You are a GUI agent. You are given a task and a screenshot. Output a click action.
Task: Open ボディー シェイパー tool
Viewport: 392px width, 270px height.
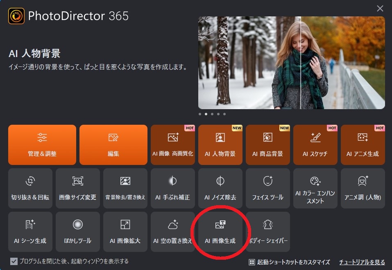tap(268, 232)
